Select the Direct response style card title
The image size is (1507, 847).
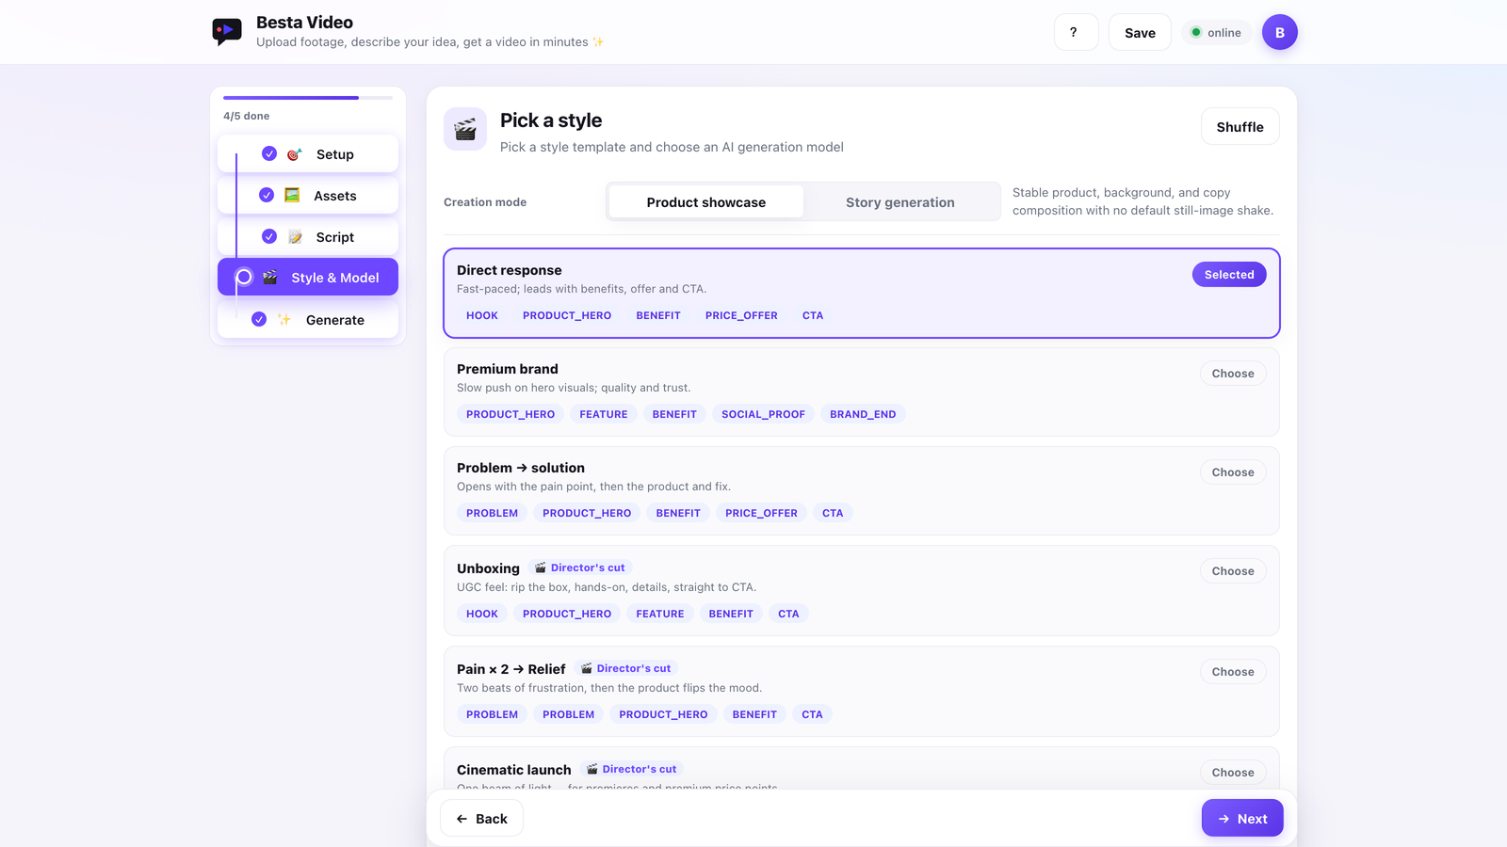(509, 270)
